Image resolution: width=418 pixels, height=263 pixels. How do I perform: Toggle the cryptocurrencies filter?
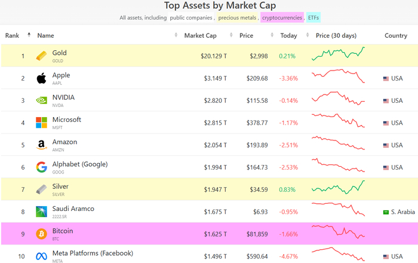(282, 18)
